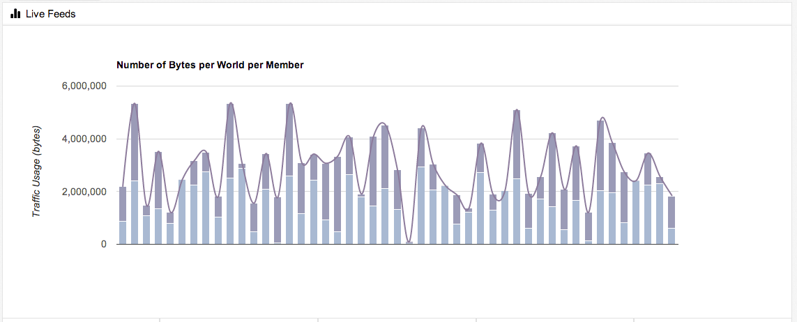Click the third bar from the right

pos(648,202)
